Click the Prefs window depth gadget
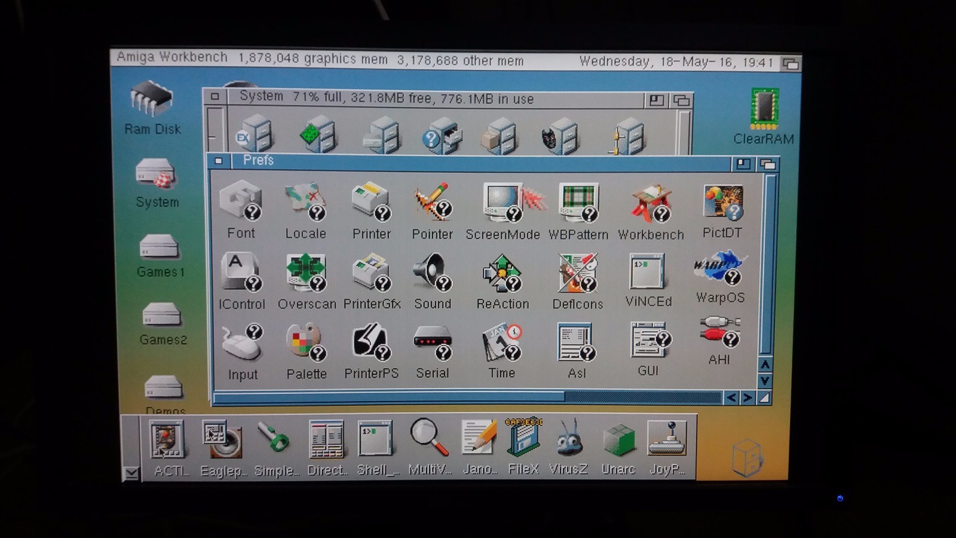The height and width of the screenshot is (538, 956). pos(768,164)
